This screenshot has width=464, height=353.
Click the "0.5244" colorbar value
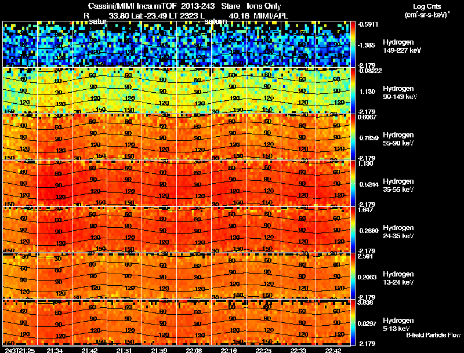point(369,184)
